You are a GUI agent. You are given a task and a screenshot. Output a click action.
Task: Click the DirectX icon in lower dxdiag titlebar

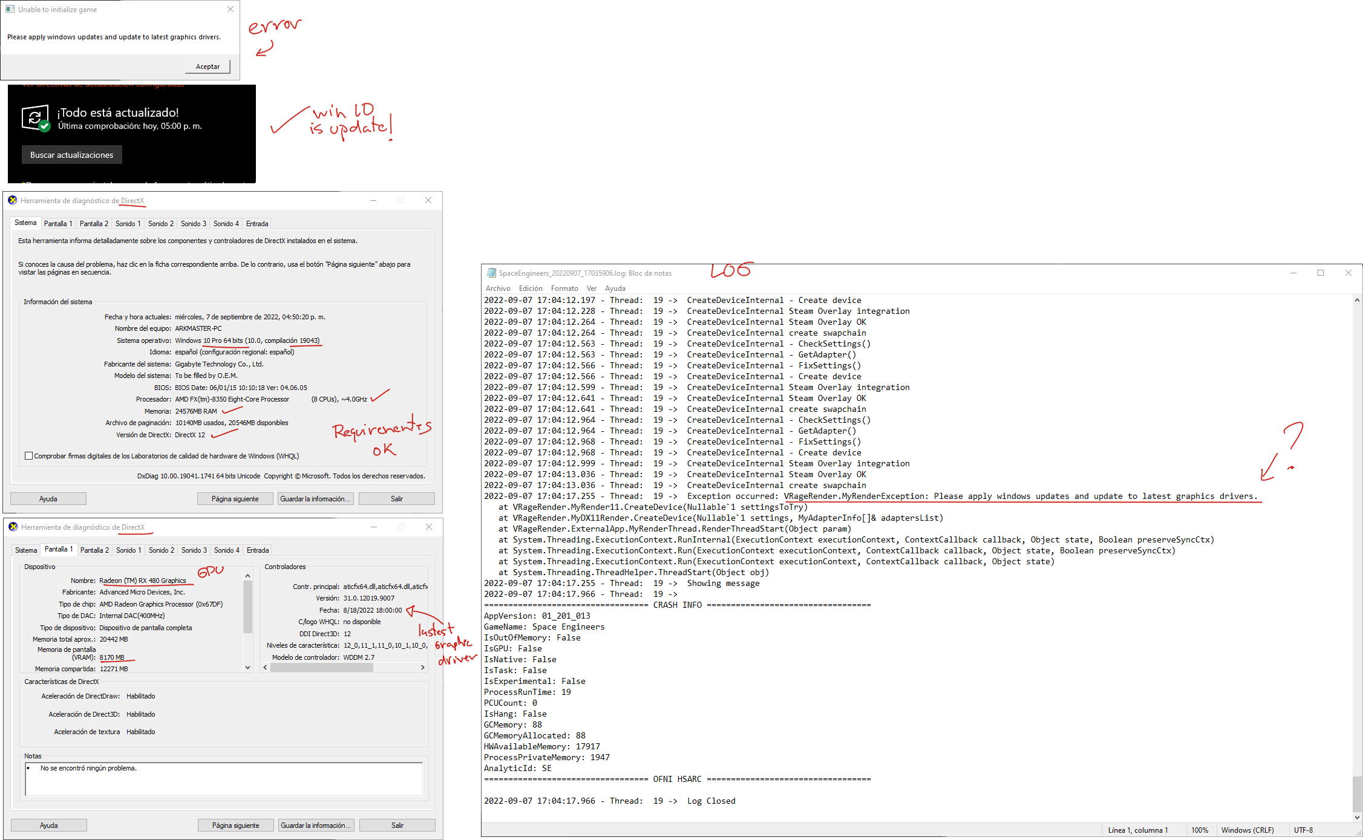[x=13, y=527]
